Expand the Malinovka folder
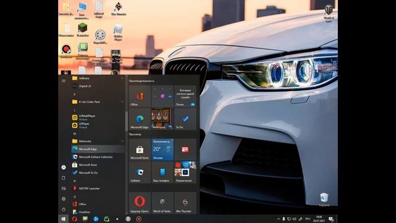 pos(98,141)
